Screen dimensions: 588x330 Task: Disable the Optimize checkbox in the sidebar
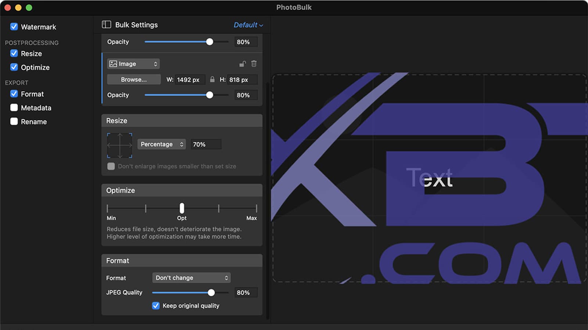(x=14, y=67)
